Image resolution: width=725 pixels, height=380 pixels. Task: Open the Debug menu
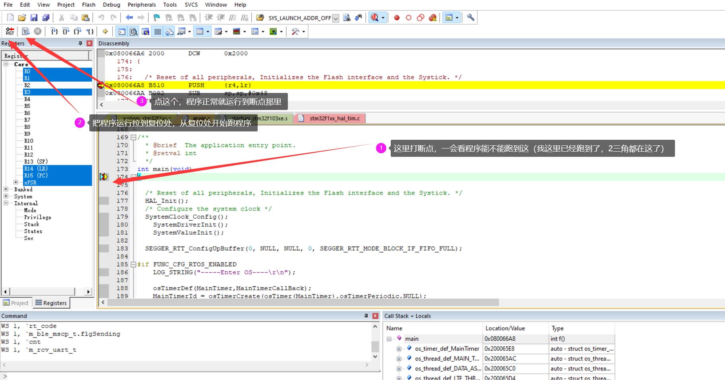[111, 5]
